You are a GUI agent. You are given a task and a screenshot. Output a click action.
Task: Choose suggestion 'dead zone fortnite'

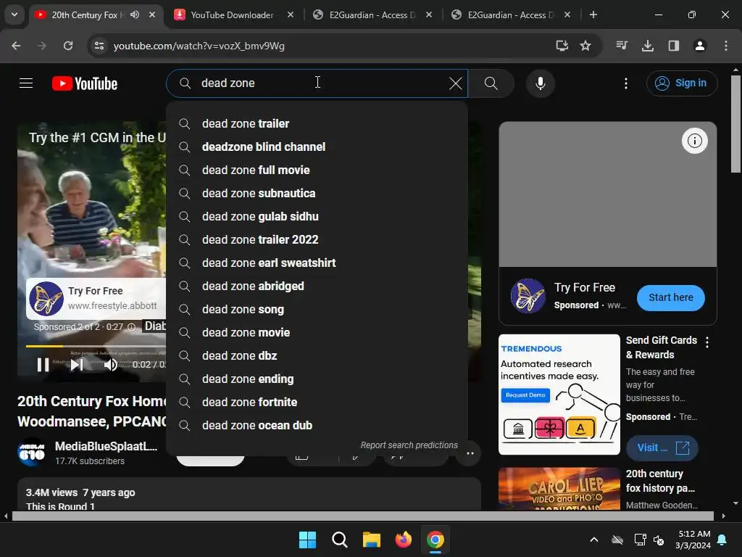[x=317, y=402]
